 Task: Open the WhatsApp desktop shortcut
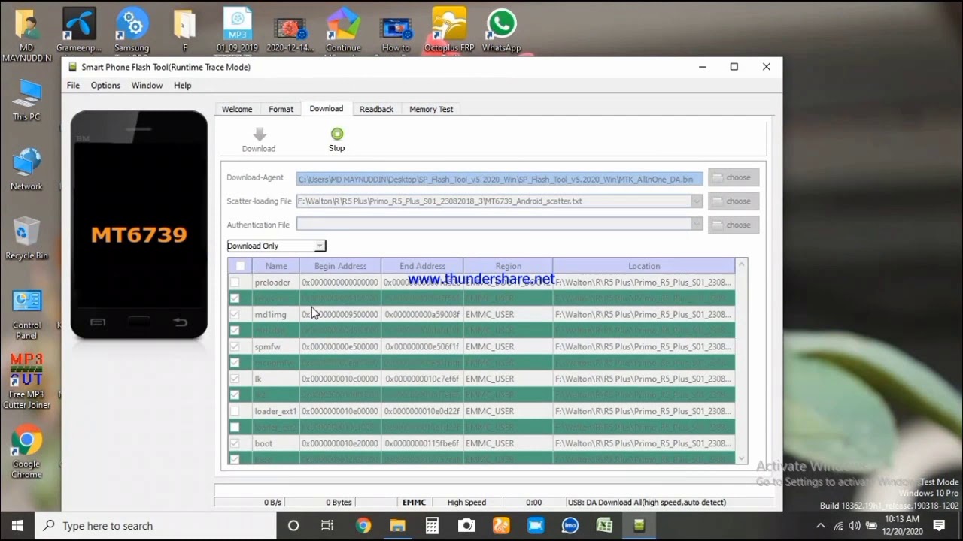click(x=501, y=30)
